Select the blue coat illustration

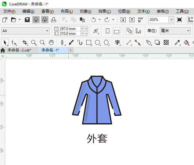[x=97, y=100]
